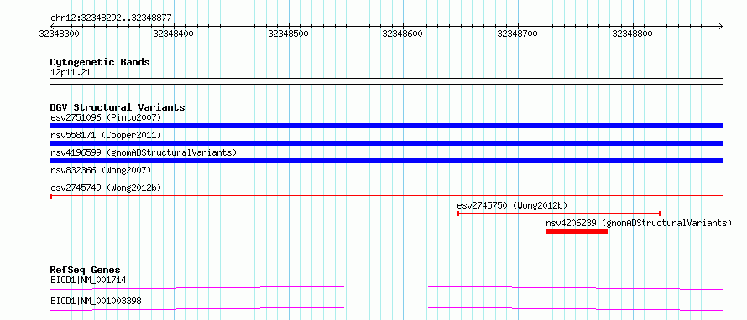The width and height of the screenshot is (747, 320).
Task: Click the thick red nsv4206239 bar
Action: tap(577, 231)
